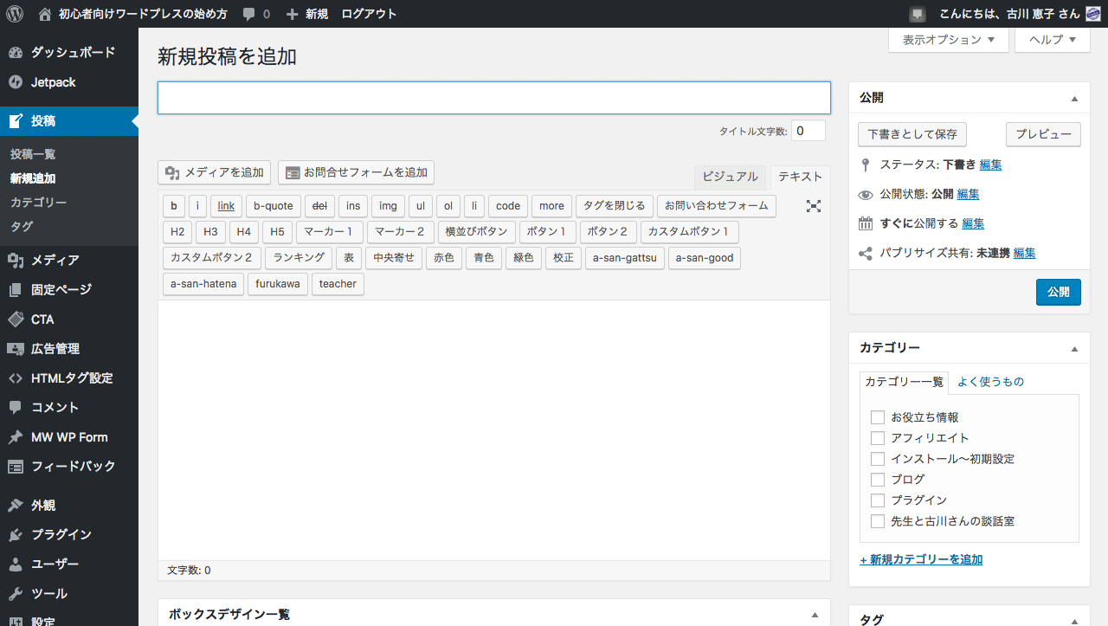Click the プレビュー button
The height and width of the screenshot is (626, 1108).
pos(1043,135)
